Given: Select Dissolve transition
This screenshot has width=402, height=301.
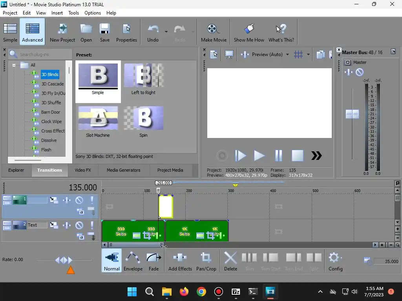Looking at the screenshot, I should [49, 140].
